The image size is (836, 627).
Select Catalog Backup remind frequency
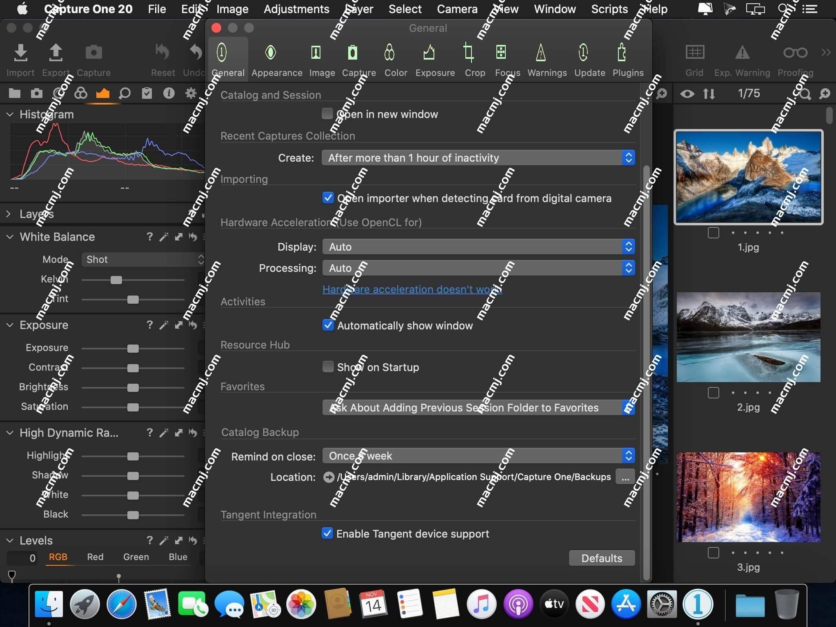click(478, 455)
